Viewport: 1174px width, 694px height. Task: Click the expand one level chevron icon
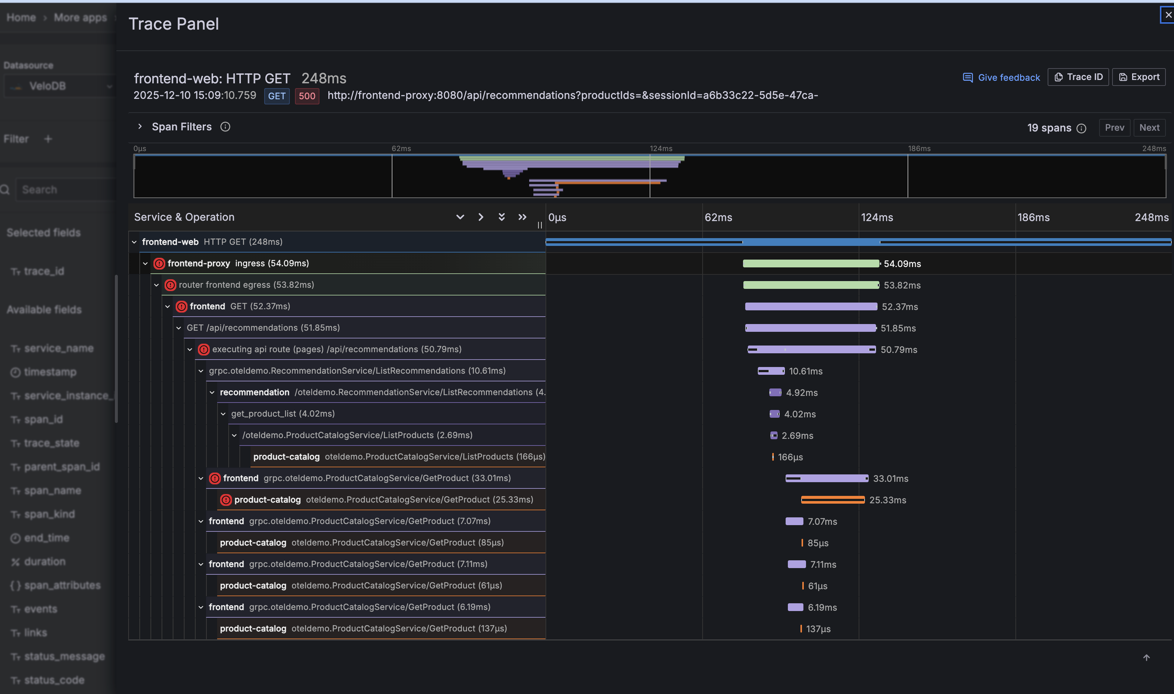pos(460,217)
